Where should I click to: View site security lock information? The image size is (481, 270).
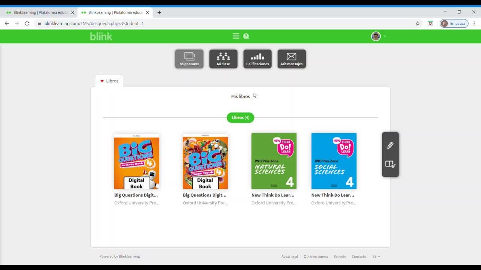[x=39, y=23]
